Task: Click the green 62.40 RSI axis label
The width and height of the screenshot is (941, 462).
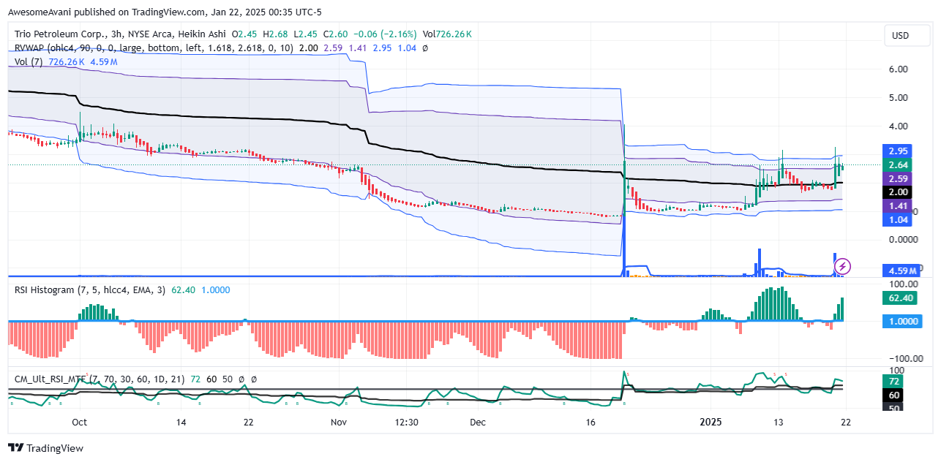Action: pyautogui.click(x=900, y=298)
